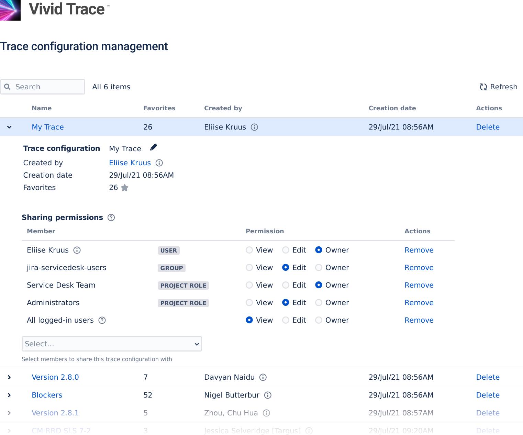Show info icon for Zhou, Chu Hua
The height and width of the screenshot is (435, 523).
pyautogui.click(x=266, y=413)
